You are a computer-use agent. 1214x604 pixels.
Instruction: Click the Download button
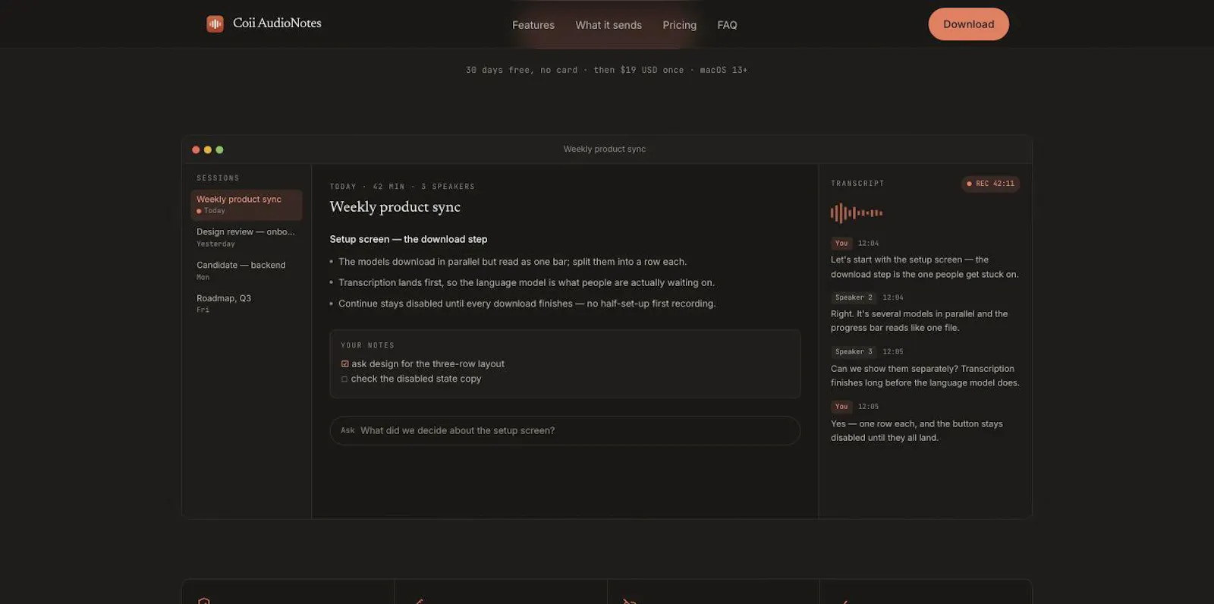[968, 24]
